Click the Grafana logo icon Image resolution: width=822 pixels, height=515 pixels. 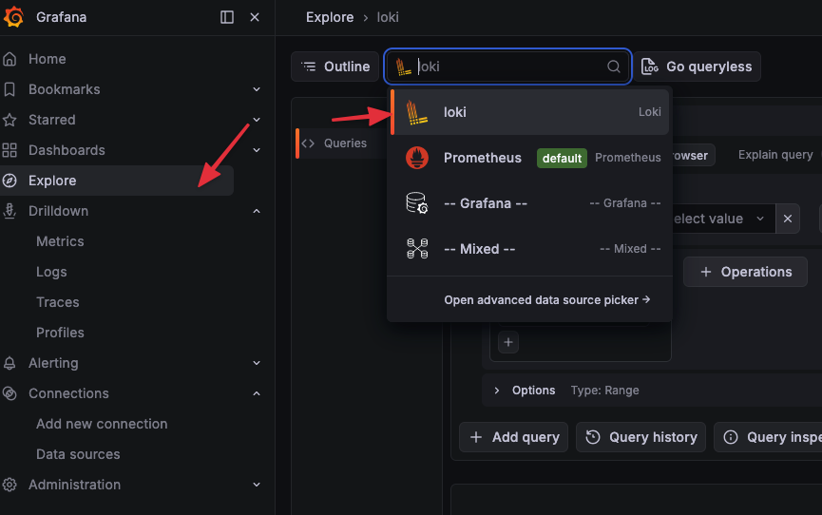pyautogui.click(x=13, y=17)
